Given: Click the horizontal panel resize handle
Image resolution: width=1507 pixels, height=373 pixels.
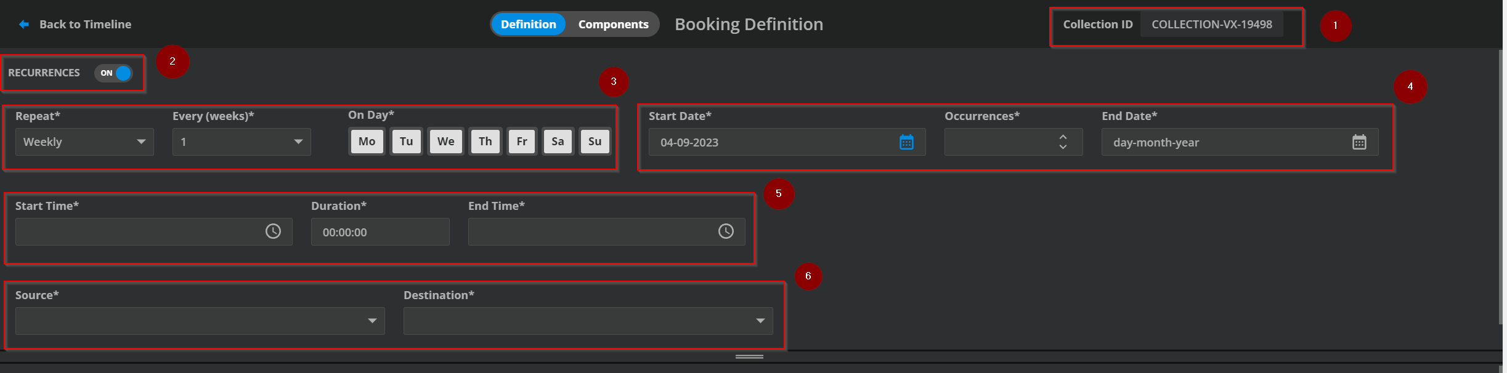Looking at the screenshot, I should point(749,356).
